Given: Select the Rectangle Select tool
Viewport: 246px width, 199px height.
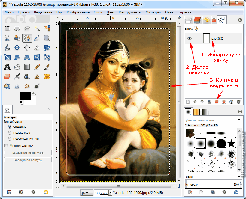Looking at the screenshot, I should [x=7, y=28].
